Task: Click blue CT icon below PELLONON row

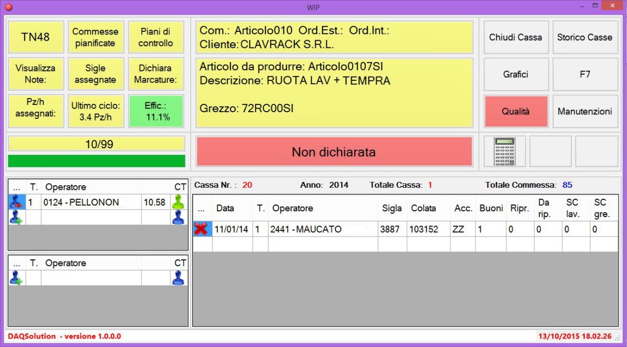Action: (178, 218)
